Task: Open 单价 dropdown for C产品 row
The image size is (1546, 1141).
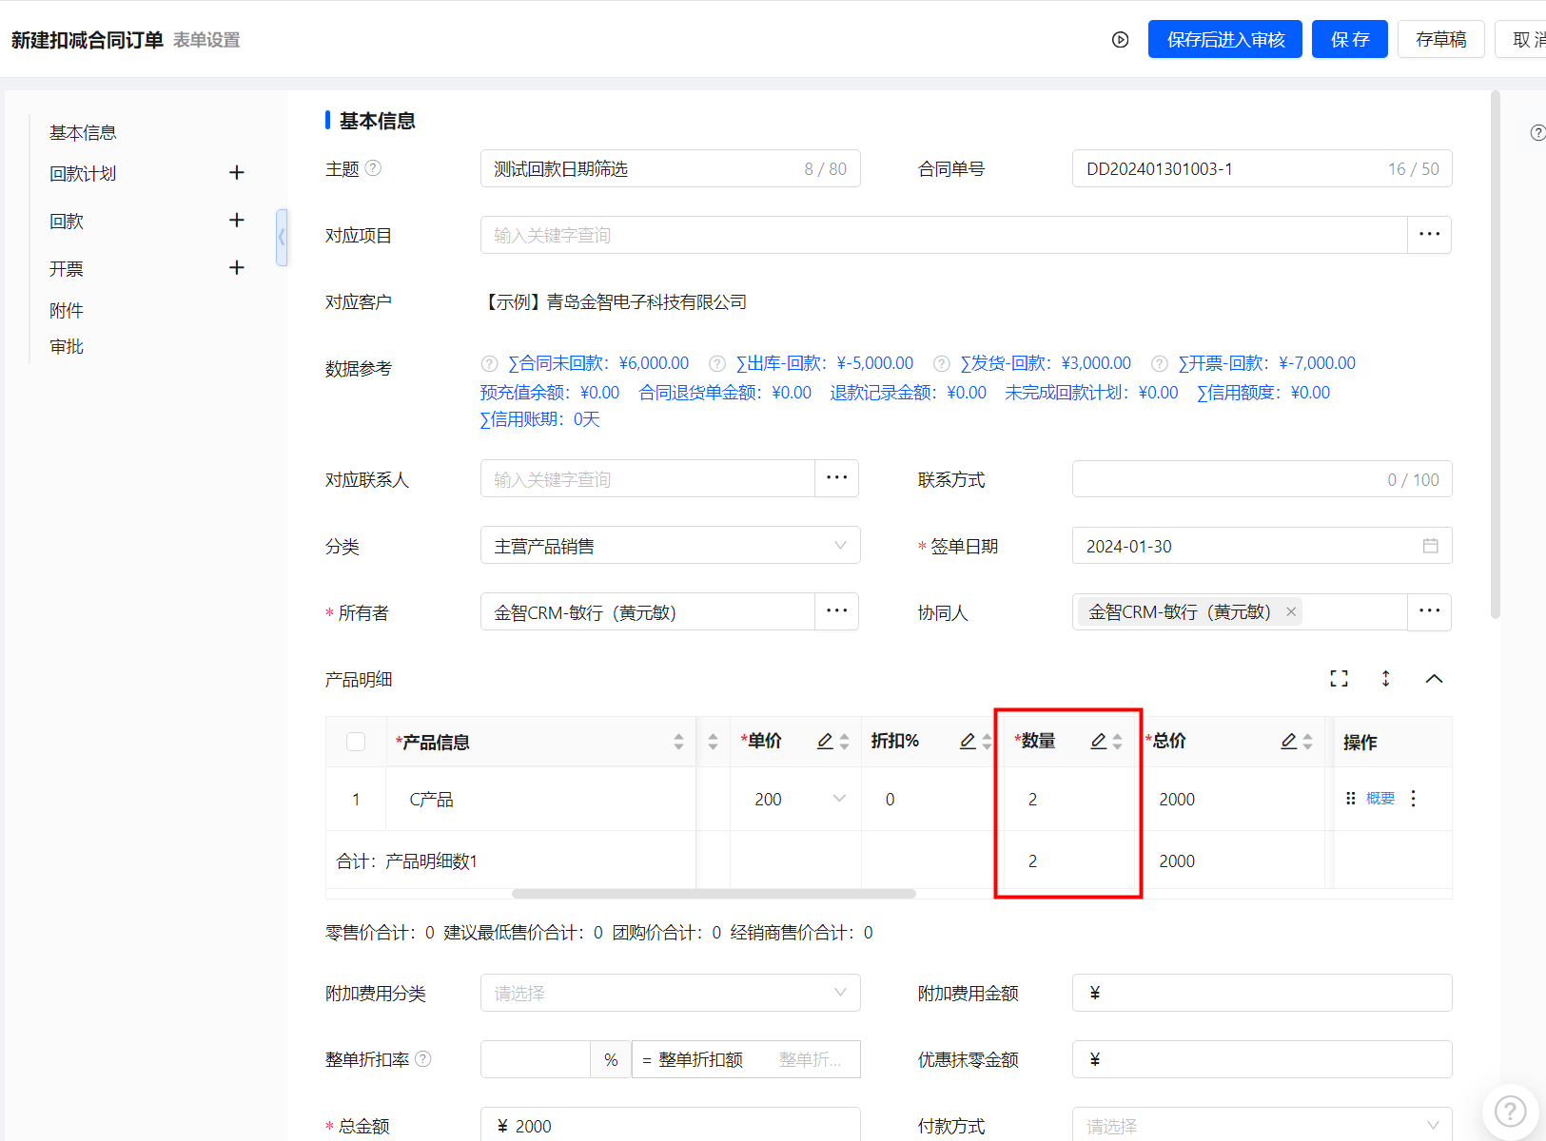Action: (839, 798)
